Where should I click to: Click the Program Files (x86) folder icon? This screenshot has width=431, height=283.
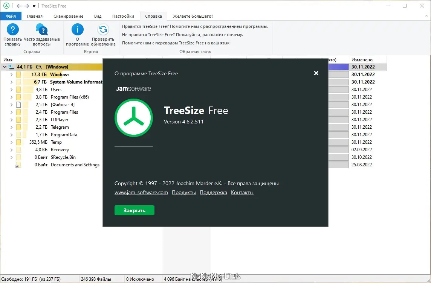click(x=18, y=97)
